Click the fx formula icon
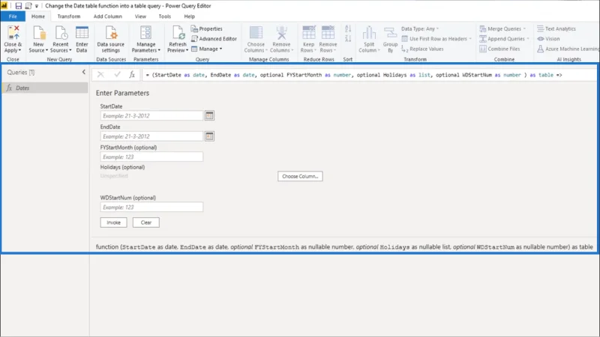 132,75
